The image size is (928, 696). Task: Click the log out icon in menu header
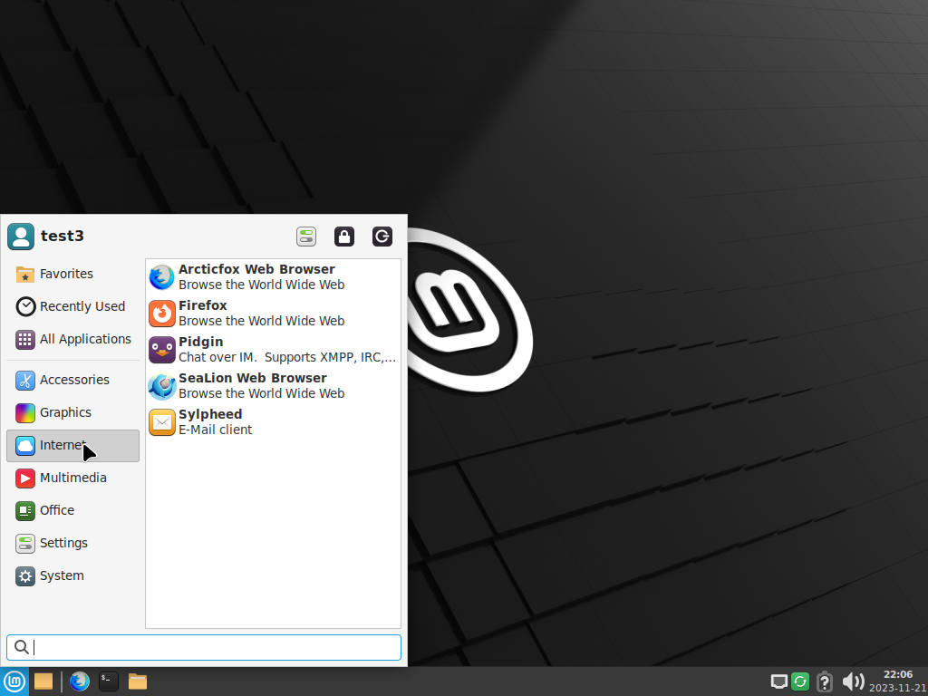point(382,237)
